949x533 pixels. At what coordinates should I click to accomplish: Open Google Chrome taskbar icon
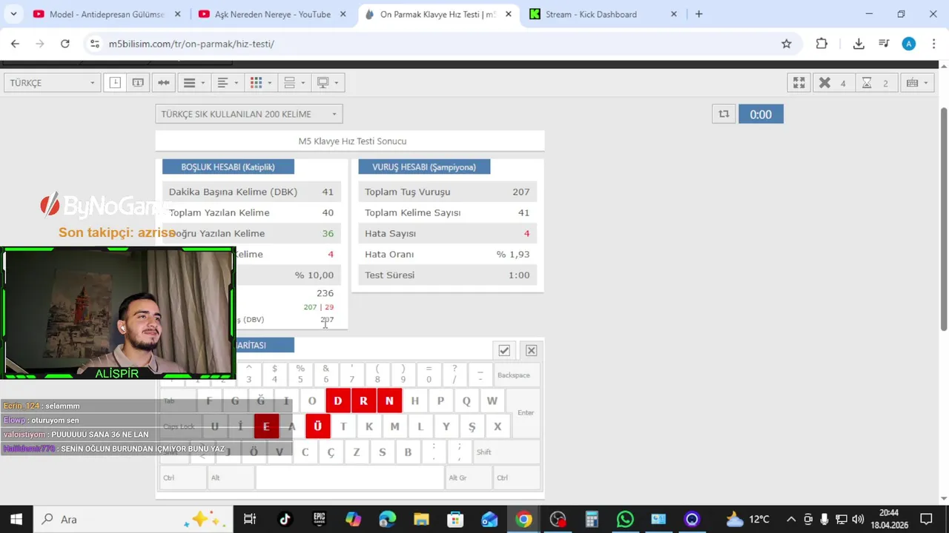[x=523, y=519]
